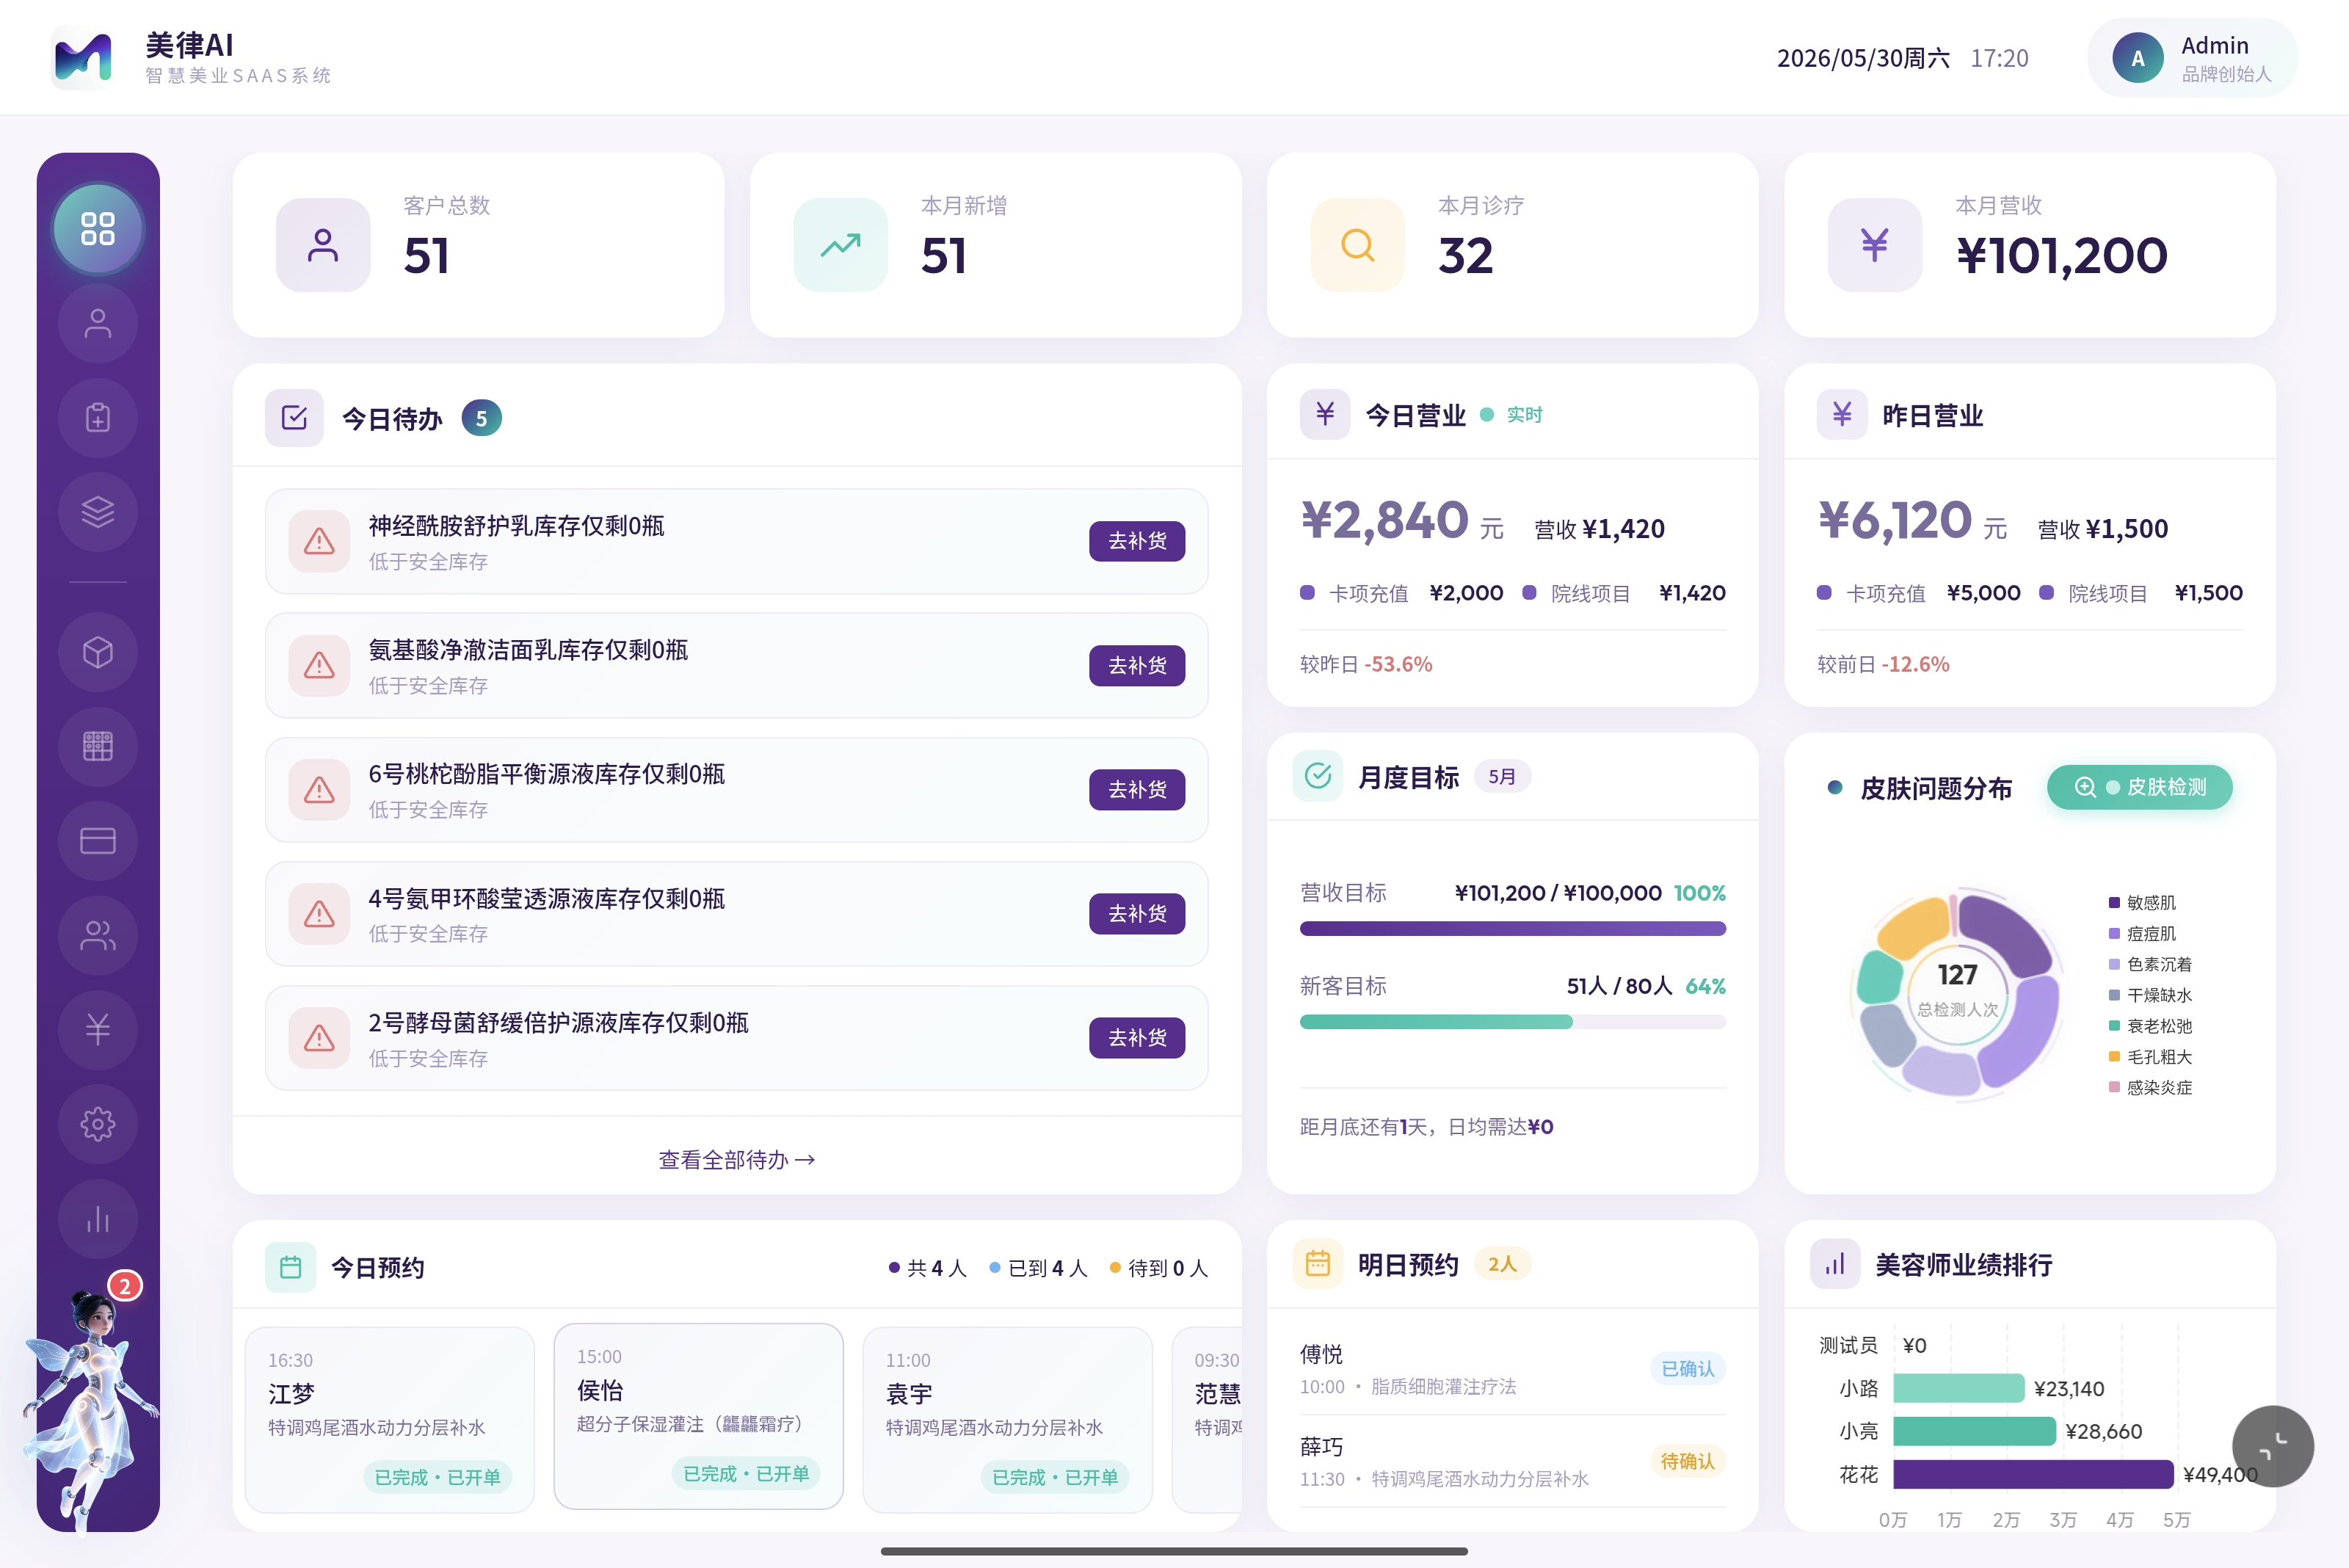Restock 氨基酸净澈洁面乳 via 去补货

[x=1137, y=665]
